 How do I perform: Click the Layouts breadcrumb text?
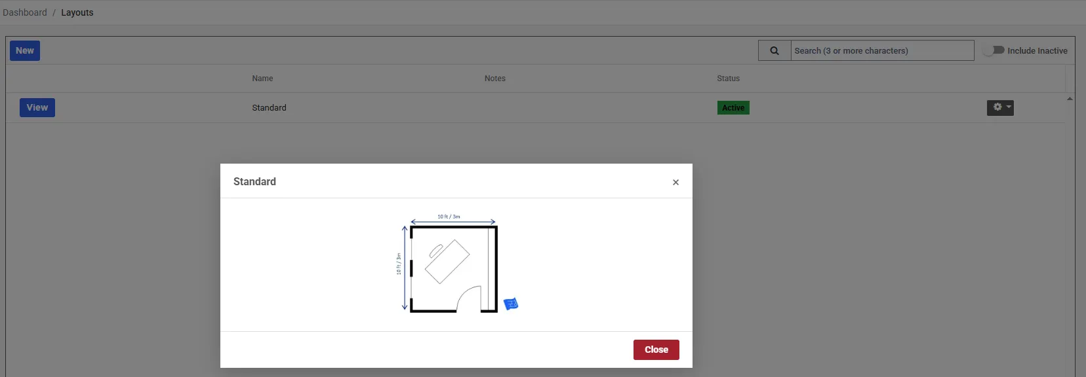tap(77, 12)
